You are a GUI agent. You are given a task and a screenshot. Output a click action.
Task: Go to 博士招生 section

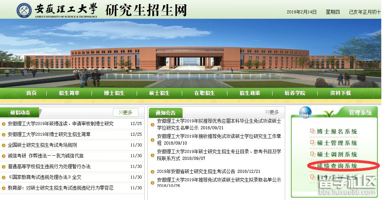114,93
